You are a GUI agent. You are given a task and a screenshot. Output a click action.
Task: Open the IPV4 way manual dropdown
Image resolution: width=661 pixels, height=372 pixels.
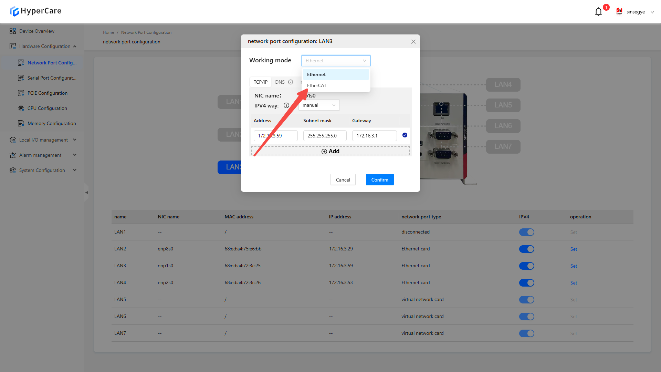click(319, 105)
